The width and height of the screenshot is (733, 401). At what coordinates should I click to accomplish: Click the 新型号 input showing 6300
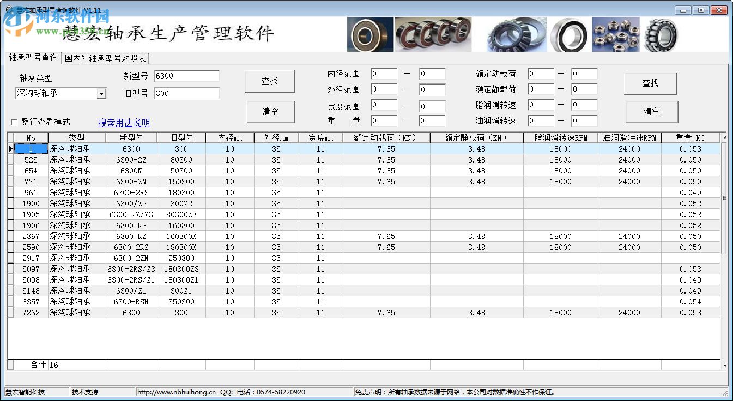coord(187,76)
